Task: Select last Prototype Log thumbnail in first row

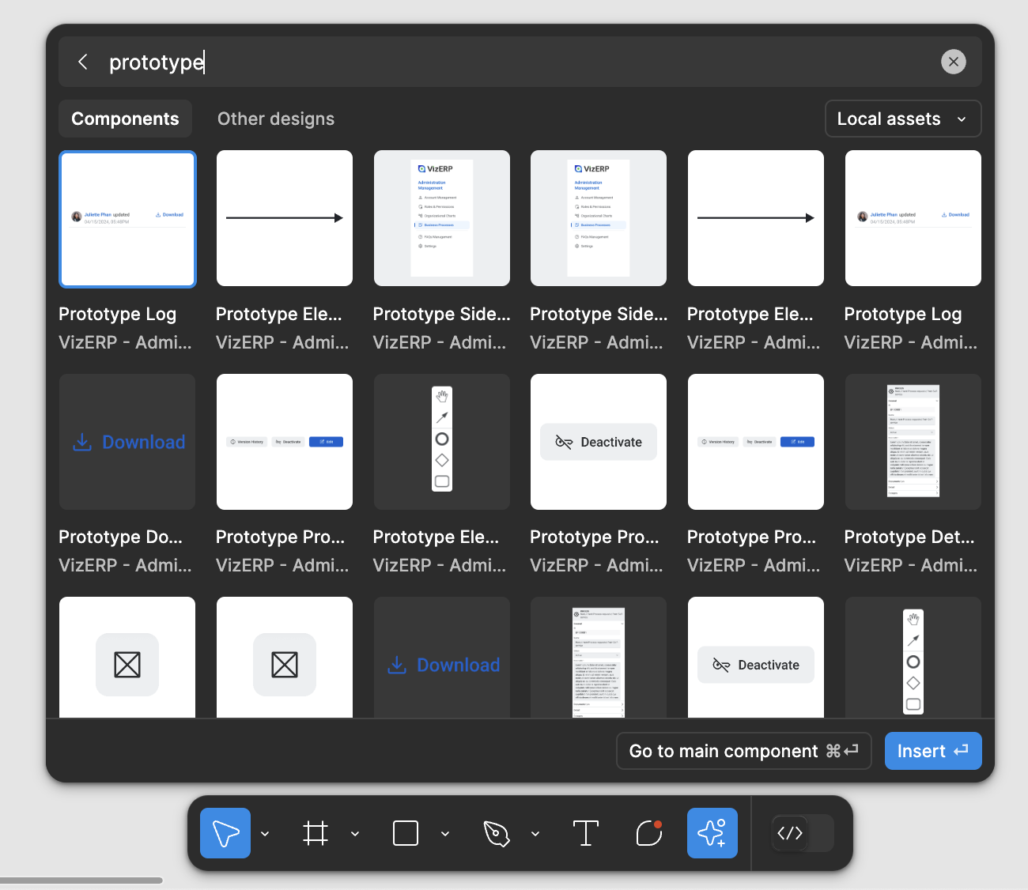Action: point(913,218)
